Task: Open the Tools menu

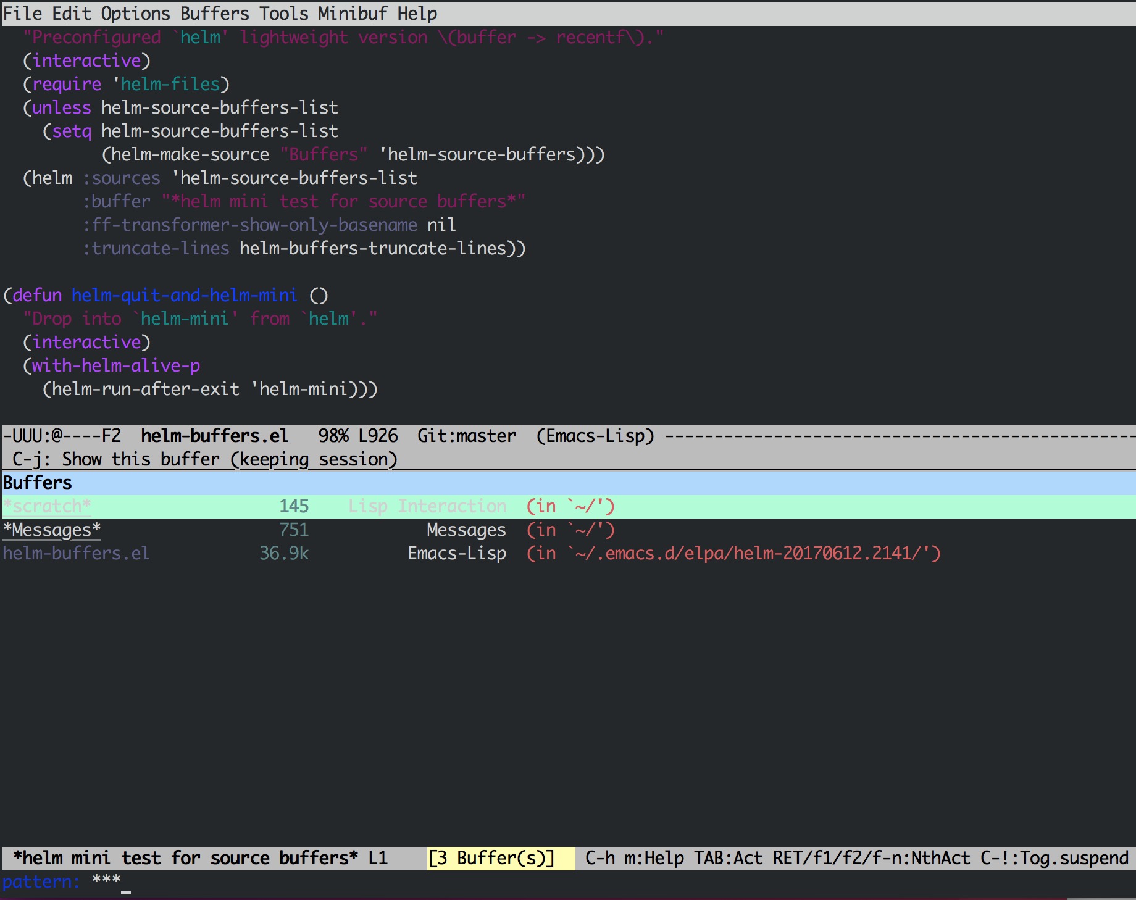Action: (284, 13)
